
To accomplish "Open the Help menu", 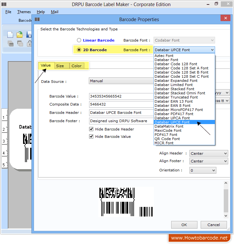I will pyautogui.click(x=41, y=12).
